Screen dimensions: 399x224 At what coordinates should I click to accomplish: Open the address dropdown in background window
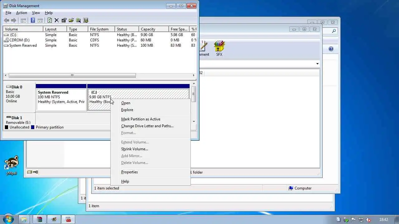click(317, 64)
